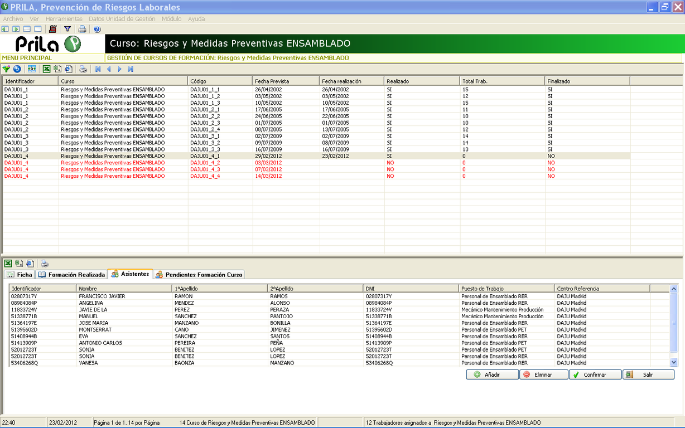Open the Herramientas menu
Image resolution: width=685 pixels, height=428 pixels.
[x=64, y=18]
